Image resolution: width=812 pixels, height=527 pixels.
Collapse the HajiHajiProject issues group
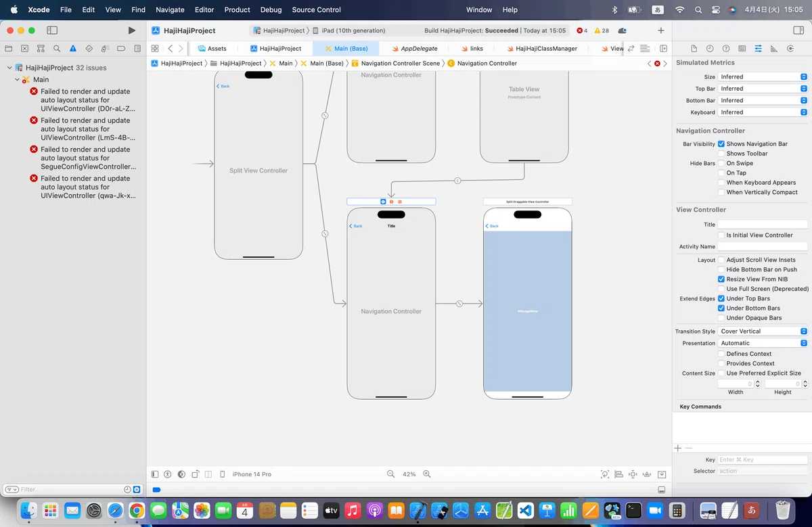(9, 68)
